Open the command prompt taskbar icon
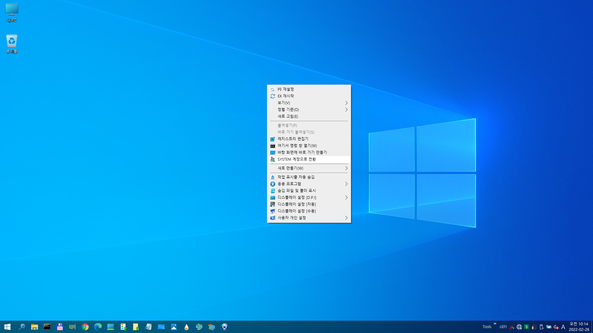The width and height of the screenshot is (593, 333). click(x=47, y=327)
